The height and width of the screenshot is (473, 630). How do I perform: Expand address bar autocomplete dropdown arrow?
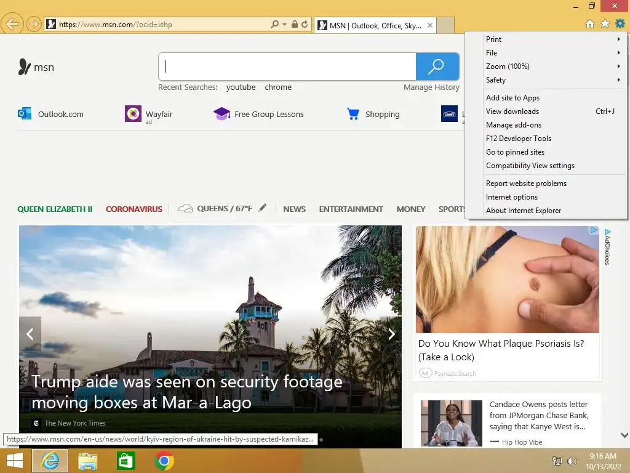click(x=284, y=24)
